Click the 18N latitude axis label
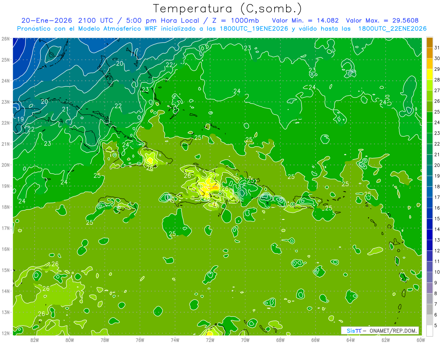Viewport: 447px width, 345px height. point(6,207)
